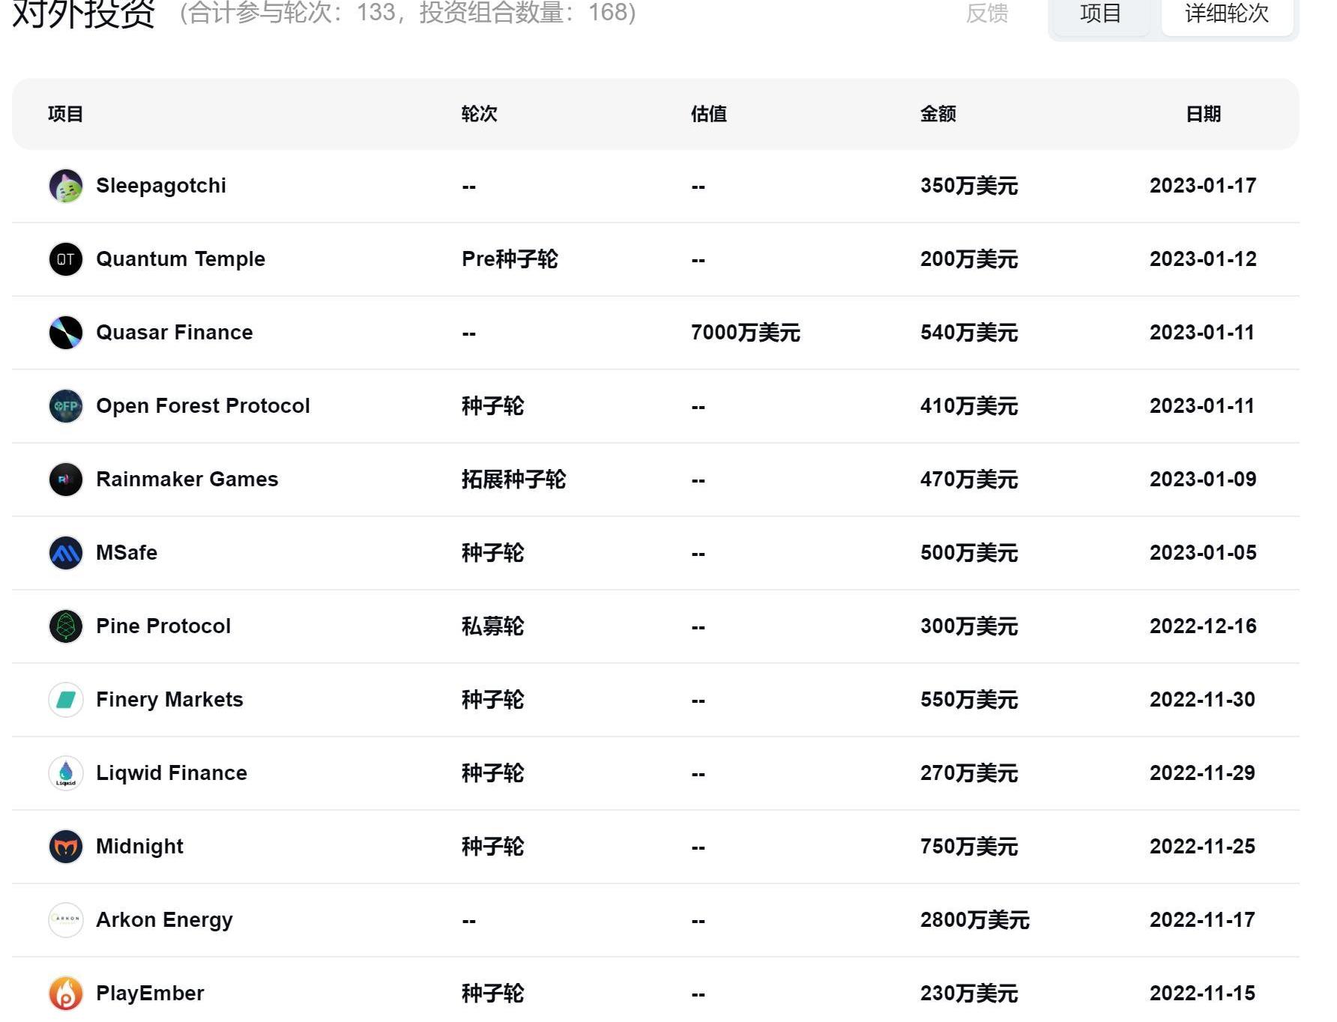This screenshot has width=1337, height=1022.
Task: Open the Pine Protocol project link
Action: (163, 626)
